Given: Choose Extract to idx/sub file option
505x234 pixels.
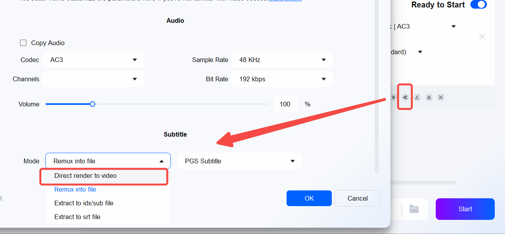Looking at the screenshot, I should (x=84, y=203).
